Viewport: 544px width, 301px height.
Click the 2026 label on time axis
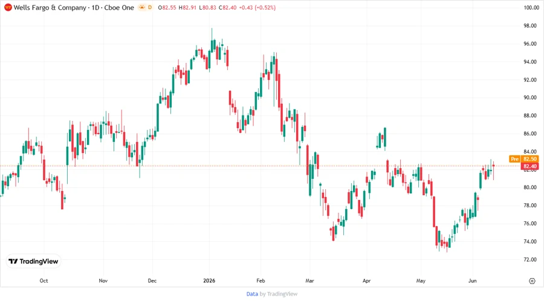point(209,280)
